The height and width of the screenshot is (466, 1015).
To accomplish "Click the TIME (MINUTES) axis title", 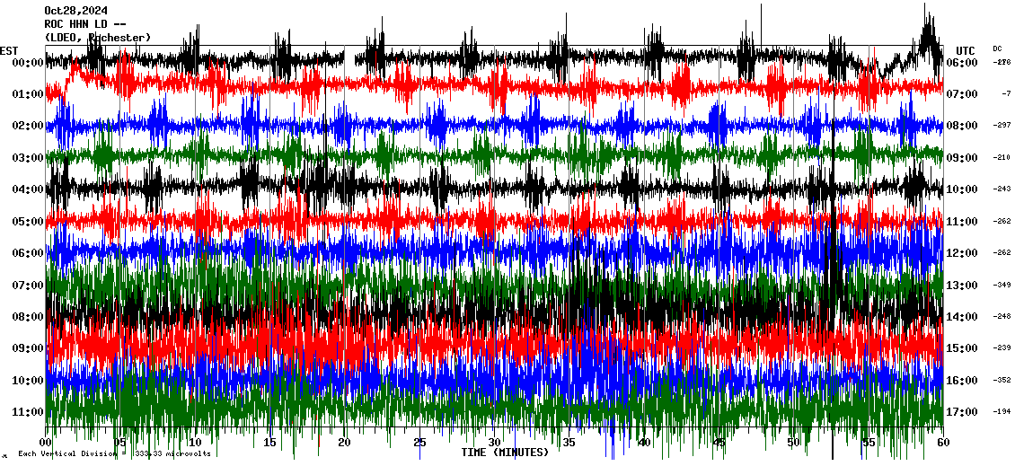I will click(x=505, y=453).
